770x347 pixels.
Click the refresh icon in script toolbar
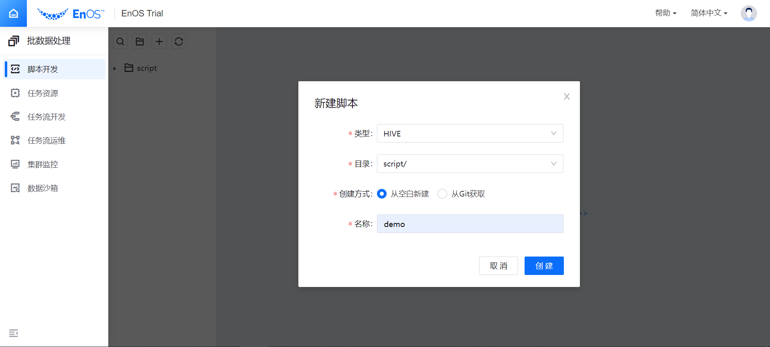point(179,42)
